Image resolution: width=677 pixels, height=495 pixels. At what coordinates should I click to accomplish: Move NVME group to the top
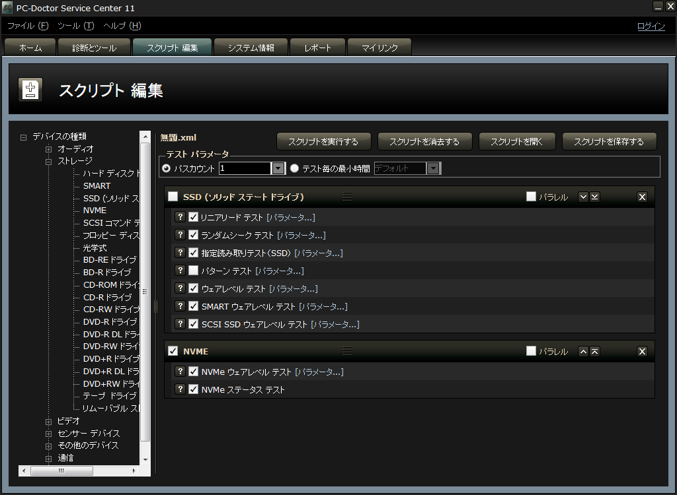(x=594, y=351)
